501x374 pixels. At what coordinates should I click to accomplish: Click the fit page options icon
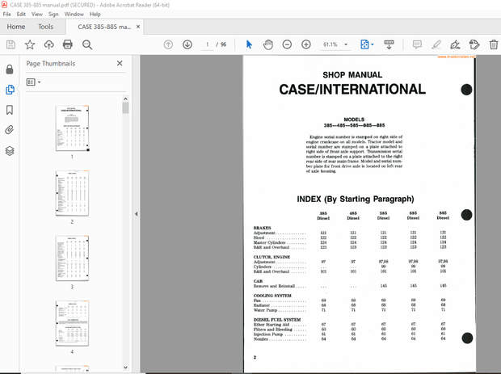(x=364, y=44)
